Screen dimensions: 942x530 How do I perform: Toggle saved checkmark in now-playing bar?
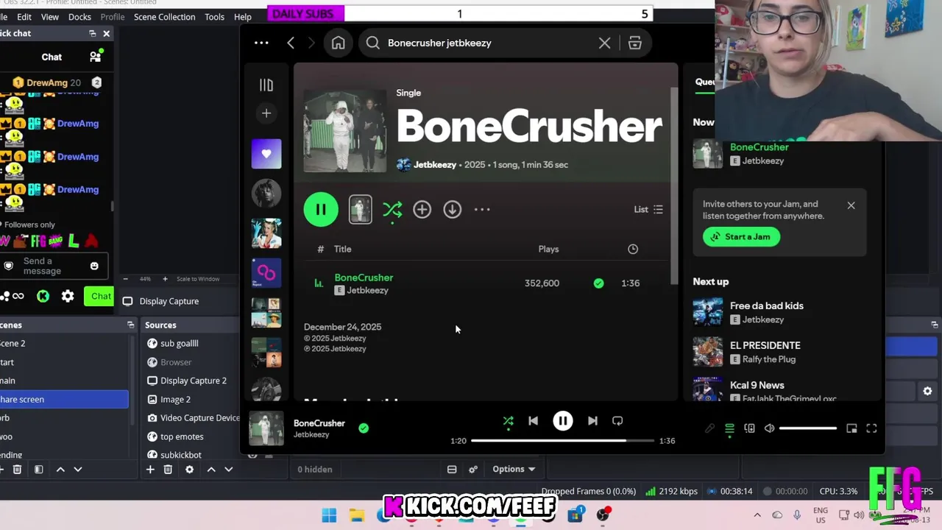point(364,428)
